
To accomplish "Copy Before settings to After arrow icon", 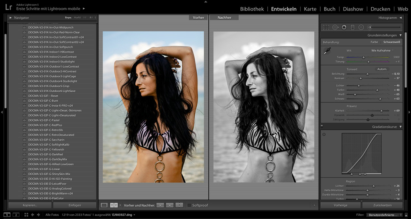I will pos(160,205).
